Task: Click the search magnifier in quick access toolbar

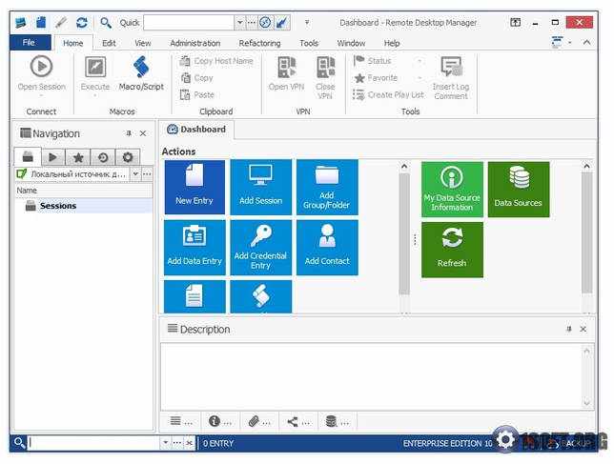Action: (105, 23)
